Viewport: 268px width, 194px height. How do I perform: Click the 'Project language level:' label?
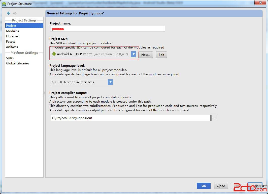click(67, 65)
